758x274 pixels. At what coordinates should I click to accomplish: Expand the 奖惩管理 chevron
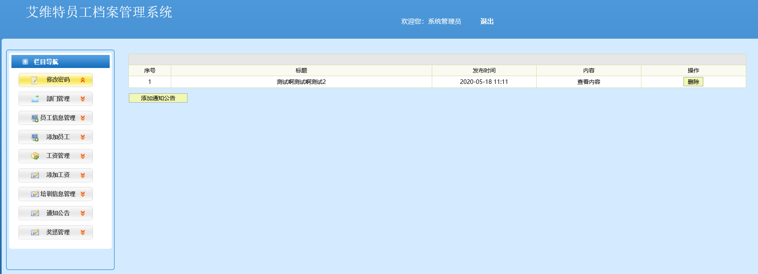83,232
